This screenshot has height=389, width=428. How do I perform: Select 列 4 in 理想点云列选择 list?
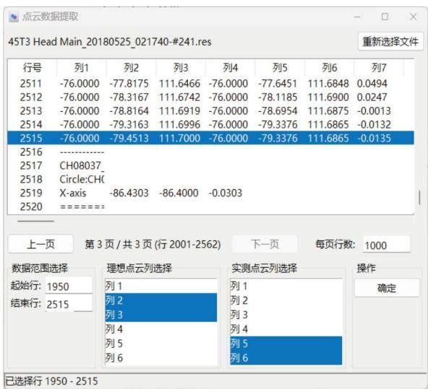(161, 329)
